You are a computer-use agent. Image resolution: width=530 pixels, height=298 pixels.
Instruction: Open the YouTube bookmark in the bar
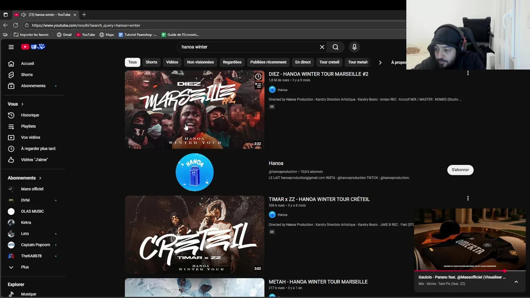click(x=85, y=35)
